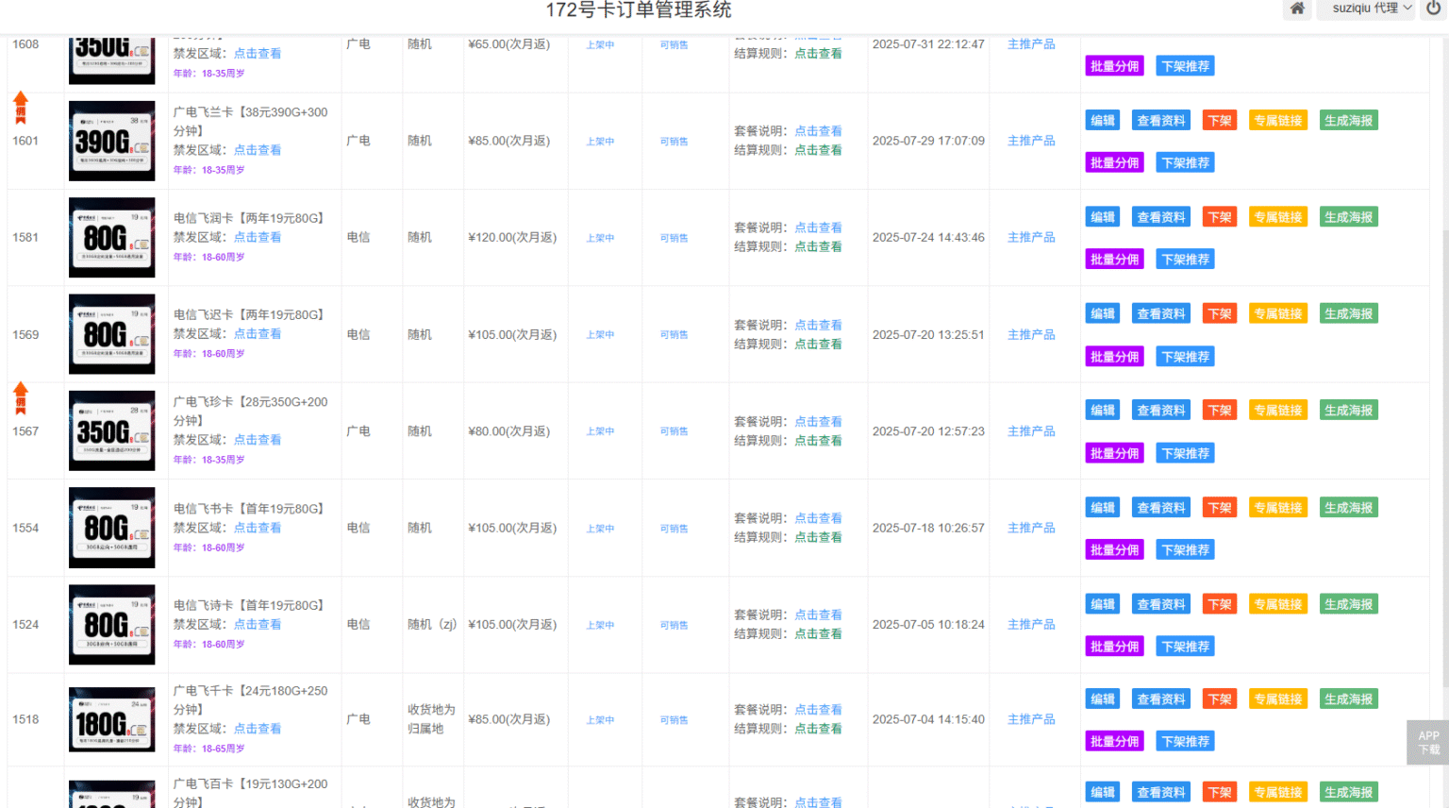Click 主推产品 link in row 1601
Image resolution: width=1449 pixels, height=808 pixels.
1031,140
